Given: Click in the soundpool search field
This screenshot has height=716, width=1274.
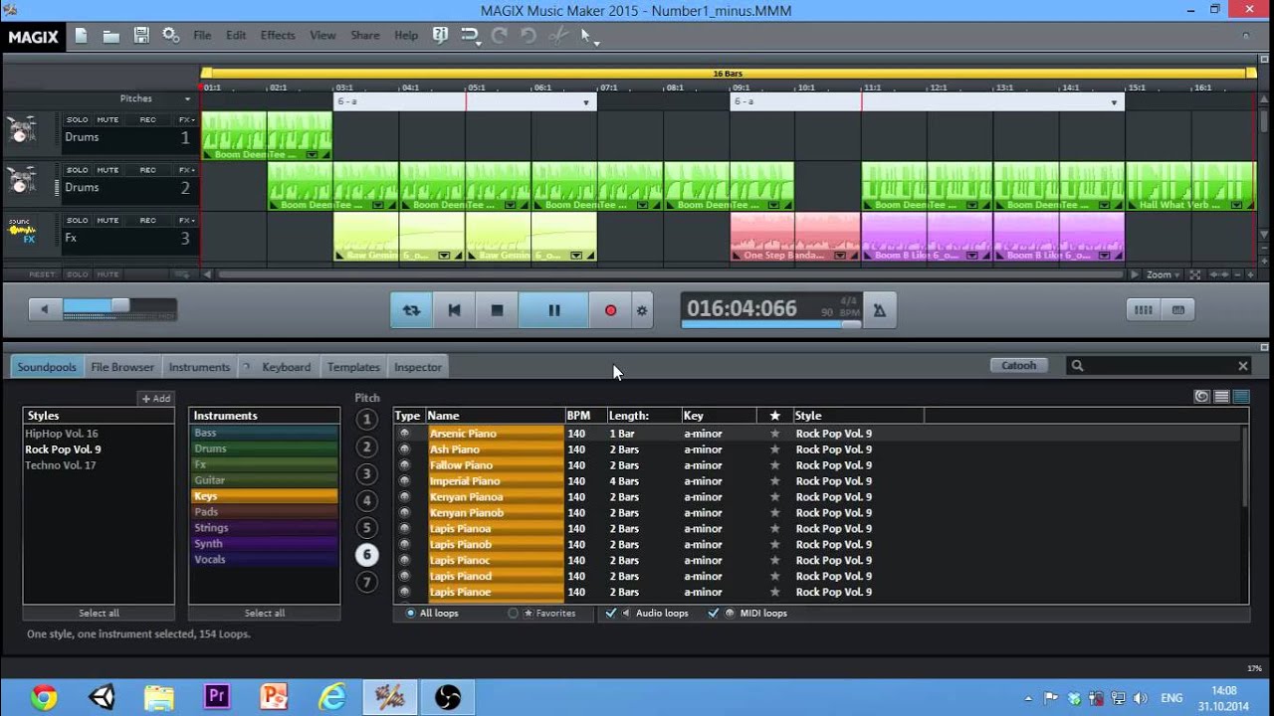Looking at the screenshot, I should coord(1159,366).
